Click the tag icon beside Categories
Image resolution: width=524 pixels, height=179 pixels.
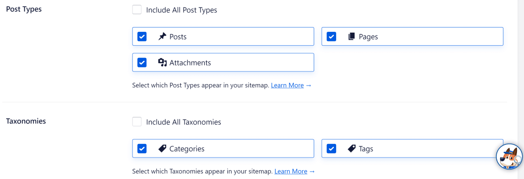162,149
